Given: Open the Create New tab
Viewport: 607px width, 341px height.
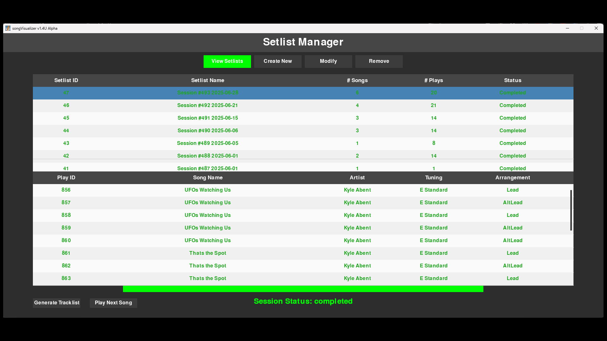Looking at the screenshot, I should pos(278,61).
